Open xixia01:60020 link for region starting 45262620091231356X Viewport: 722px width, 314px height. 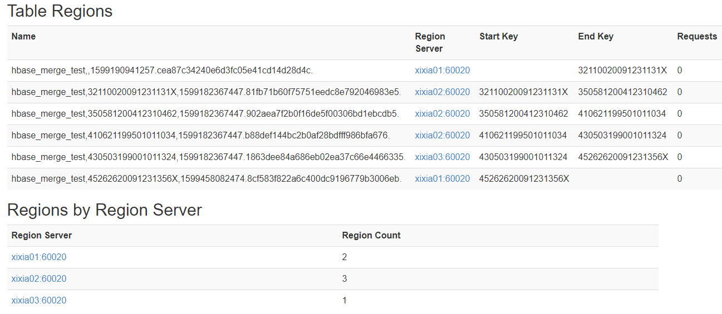click(442, 179)
